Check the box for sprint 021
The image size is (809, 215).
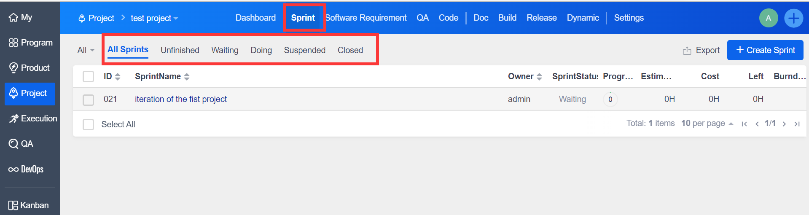point(88,100)
